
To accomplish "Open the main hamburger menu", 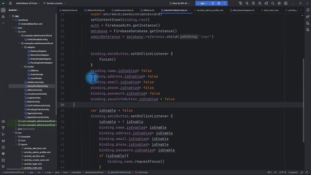I will point(10,3).
